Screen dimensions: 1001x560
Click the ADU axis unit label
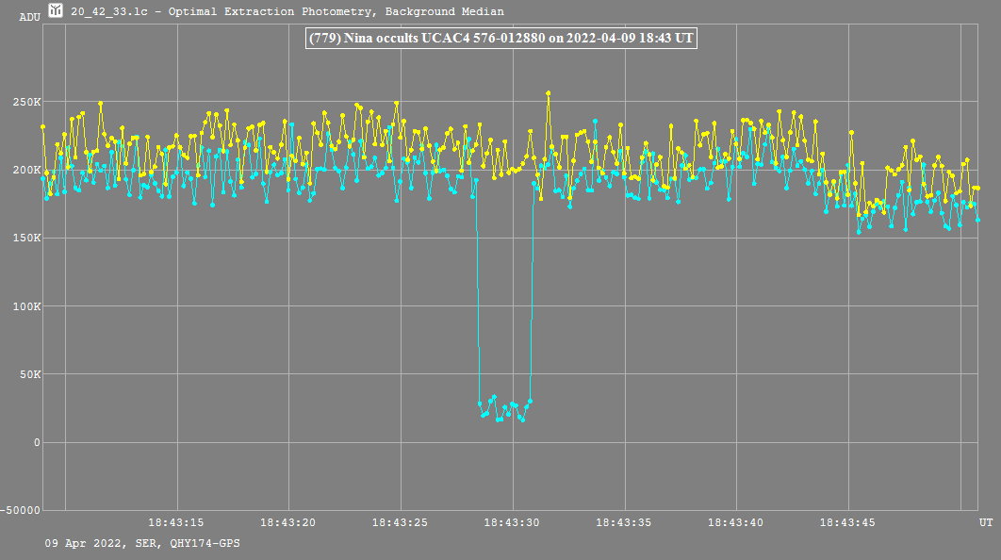30,17
